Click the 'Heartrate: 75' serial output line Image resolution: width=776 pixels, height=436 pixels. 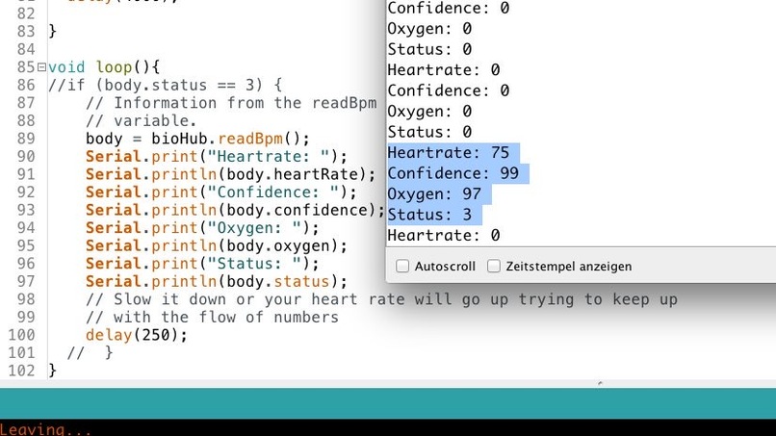coord(449,152)
